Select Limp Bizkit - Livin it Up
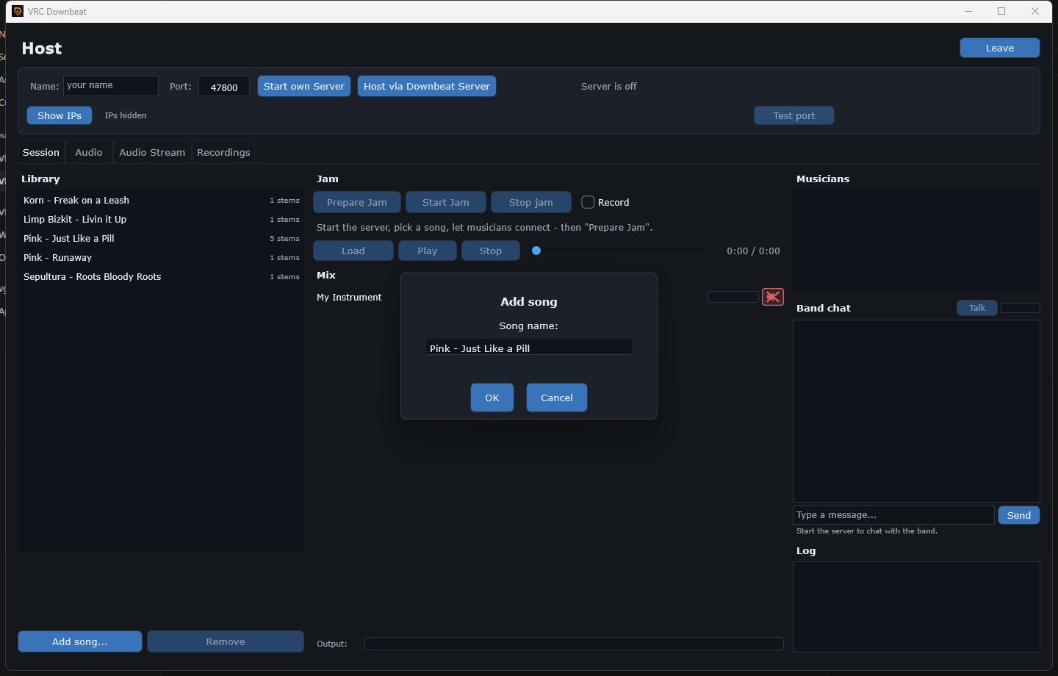This screenshot has width=1058, height=676. pyautogui.click(x=161, y=219)
